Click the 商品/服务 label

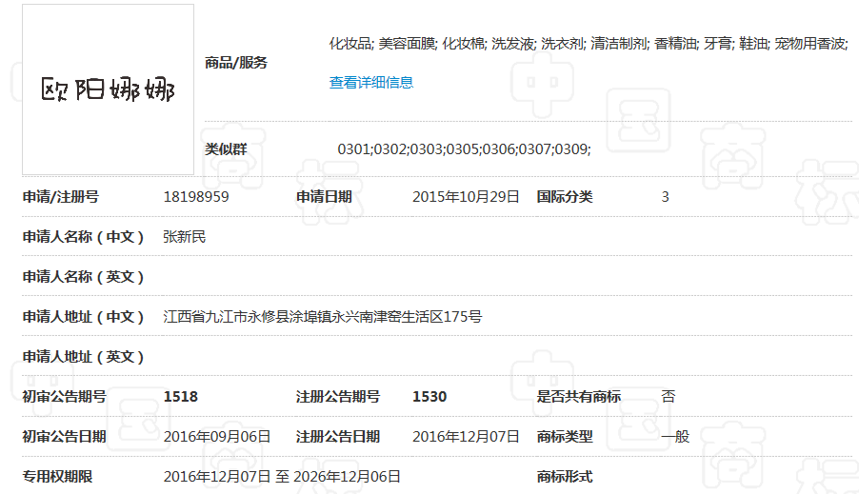236,63
